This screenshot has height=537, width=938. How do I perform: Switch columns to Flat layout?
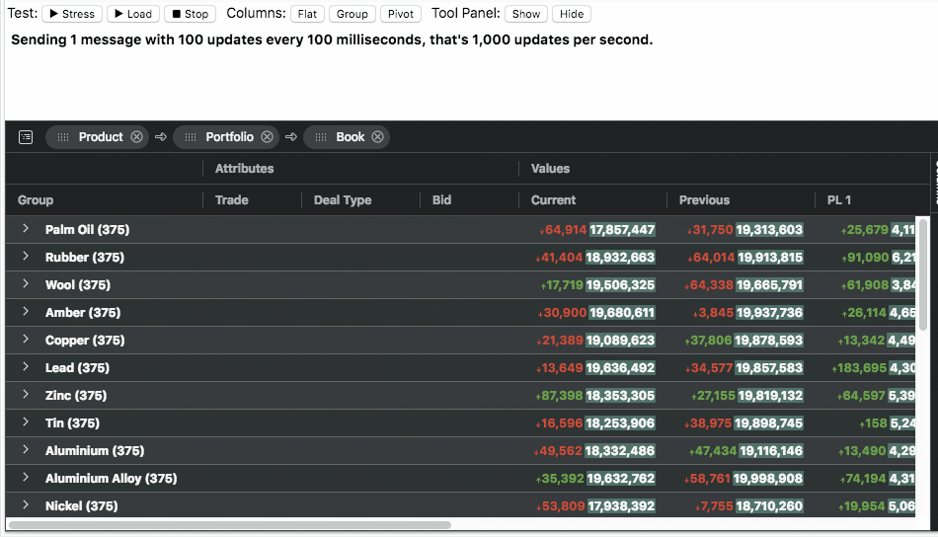click(x=308, y=14)
